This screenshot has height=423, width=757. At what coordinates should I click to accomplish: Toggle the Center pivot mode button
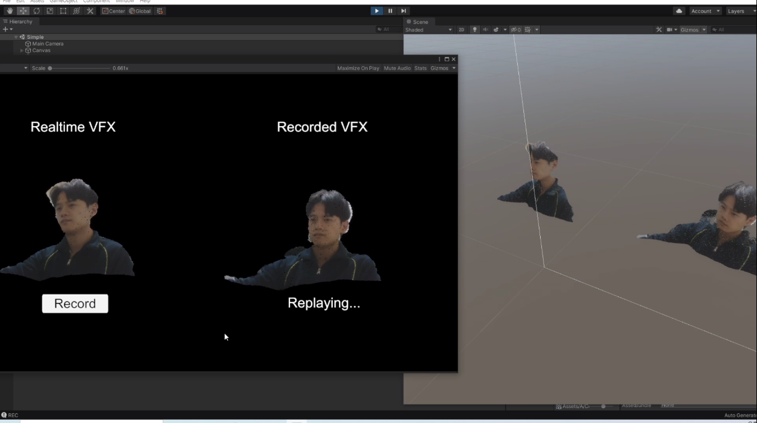114,11
